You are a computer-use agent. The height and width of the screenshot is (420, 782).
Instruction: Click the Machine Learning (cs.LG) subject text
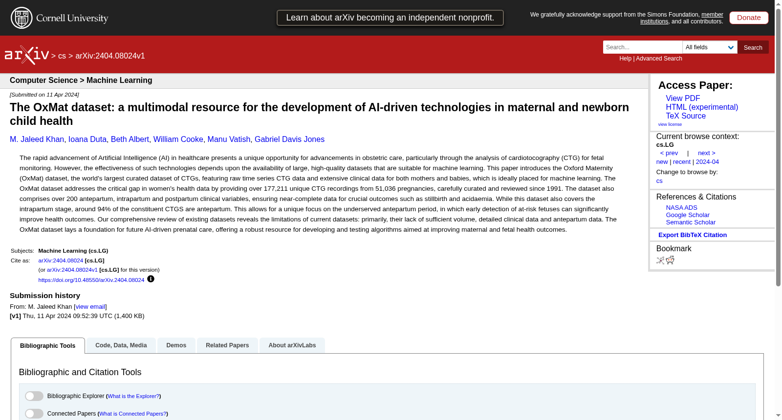[x=73, y=251]
